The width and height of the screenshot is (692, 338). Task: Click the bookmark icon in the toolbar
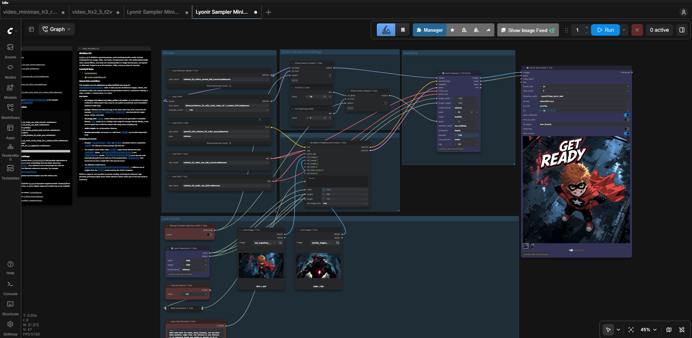[403, 30]
